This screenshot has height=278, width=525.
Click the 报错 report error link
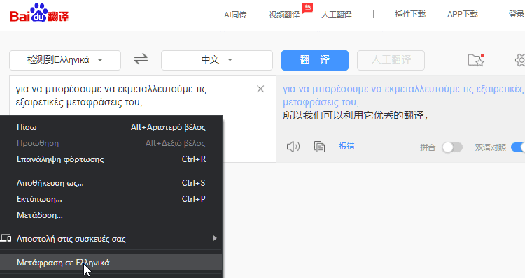(x=346, y=147)
